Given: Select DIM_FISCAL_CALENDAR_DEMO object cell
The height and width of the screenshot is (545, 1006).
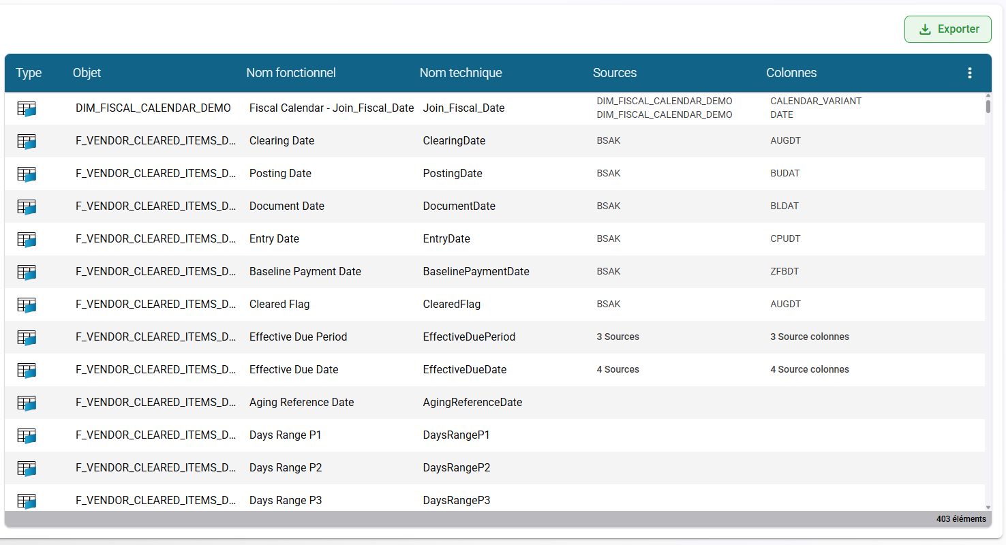Looking at the screenshot, I should 153,108.
